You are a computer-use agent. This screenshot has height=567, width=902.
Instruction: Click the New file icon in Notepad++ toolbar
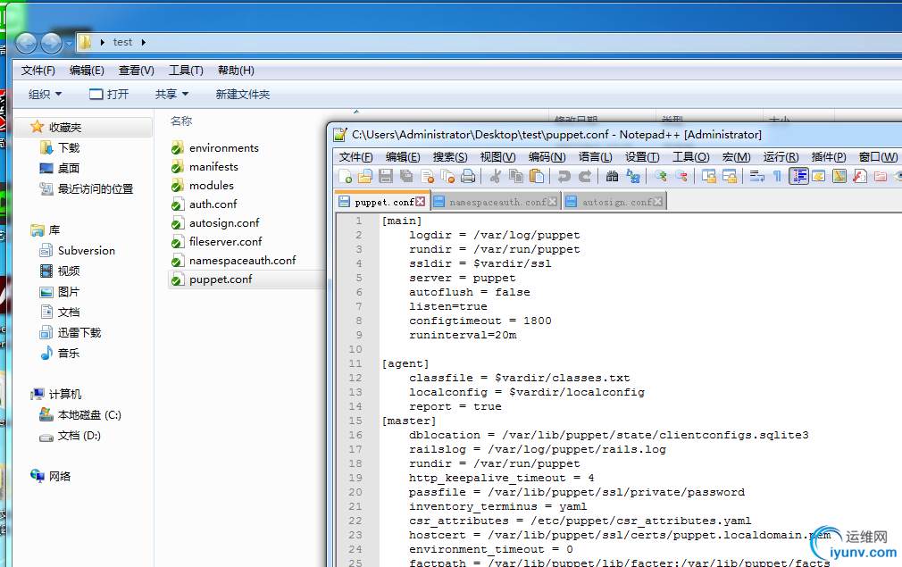(345, 177)
